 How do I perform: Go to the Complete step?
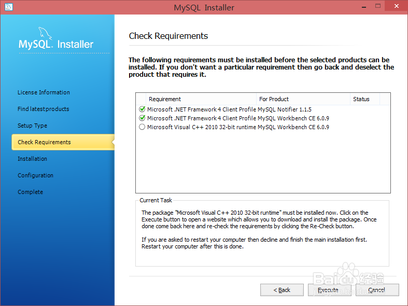coord(30,192)
